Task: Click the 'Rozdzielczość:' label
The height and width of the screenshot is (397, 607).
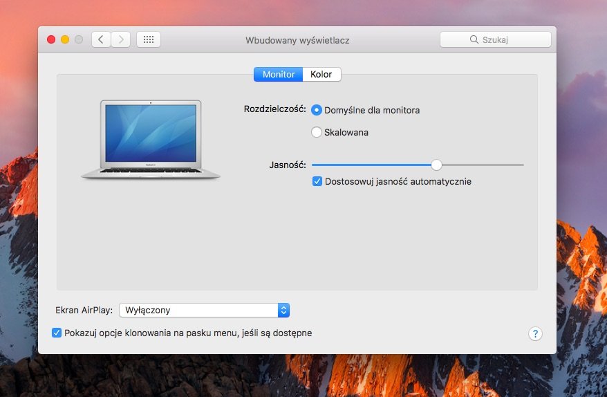Action: click(x=275, y=109)
